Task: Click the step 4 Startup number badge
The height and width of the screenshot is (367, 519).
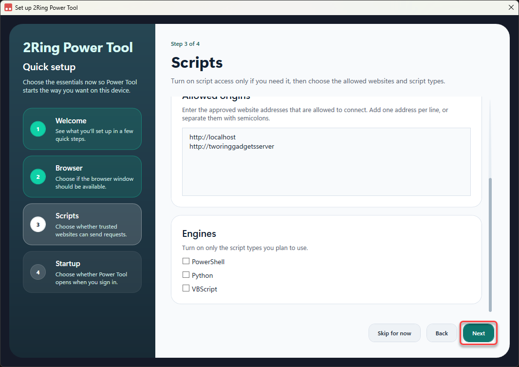Action: pos(38,272)
